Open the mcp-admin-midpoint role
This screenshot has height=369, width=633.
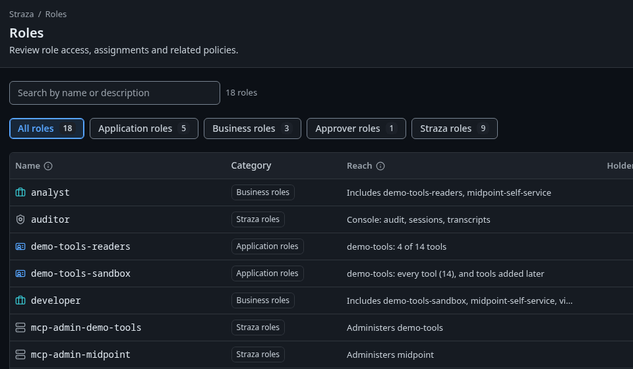(x=80, y=355)
